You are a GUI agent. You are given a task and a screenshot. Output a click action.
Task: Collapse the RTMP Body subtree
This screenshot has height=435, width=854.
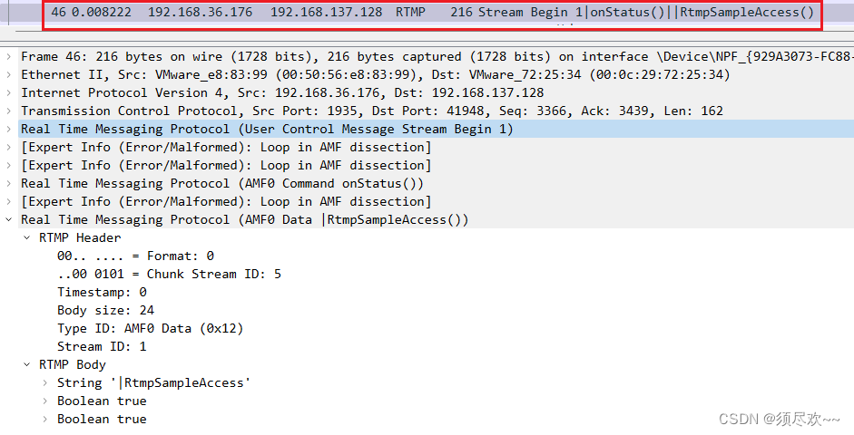[x=26, y=365]
